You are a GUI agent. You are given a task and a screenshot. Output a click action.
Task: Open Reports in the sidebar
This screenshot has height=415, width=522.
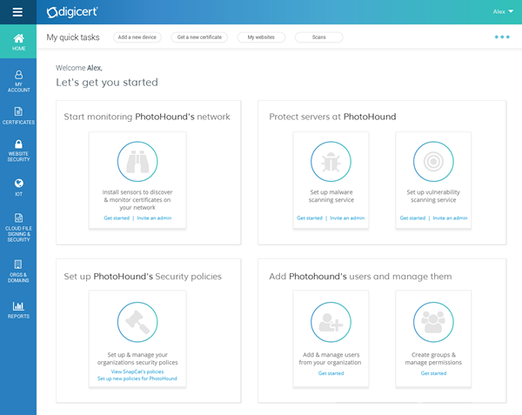point(18,310)
